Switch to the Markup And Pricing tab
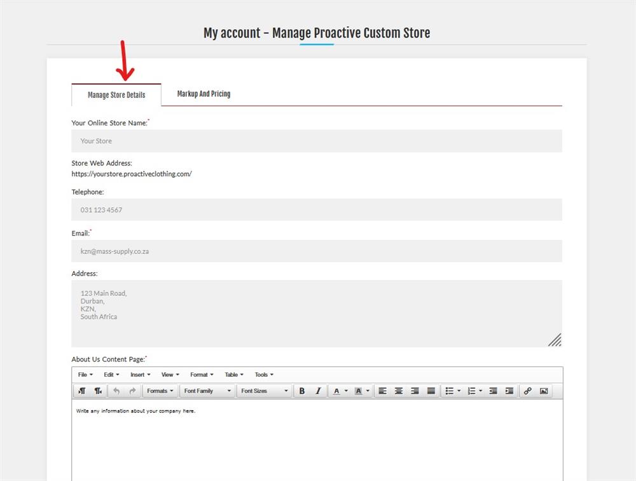This screenshot has width=636, height=481. (x=204, y=93)
